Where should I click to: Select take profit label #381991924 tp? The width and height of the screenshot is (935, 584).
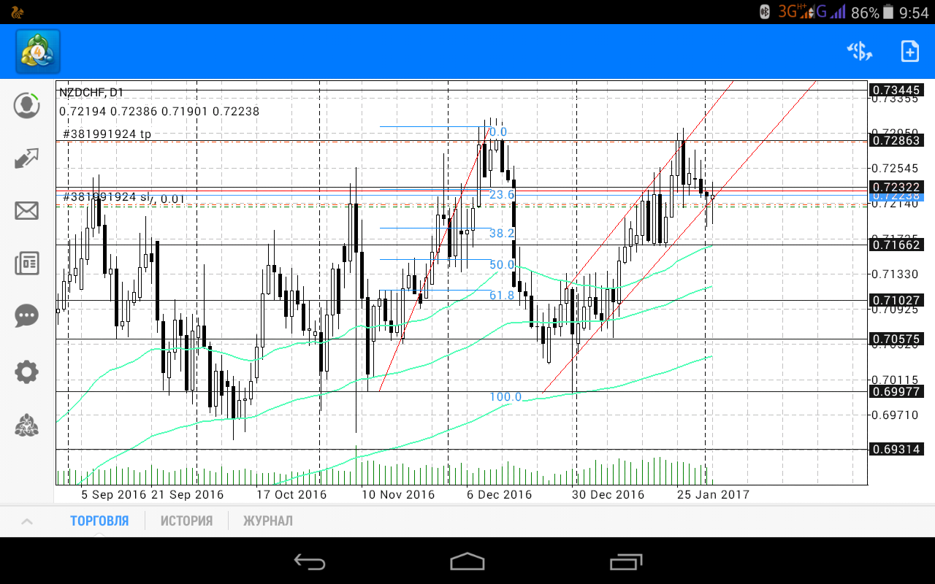pyautogui.click(x=107, y=134)
